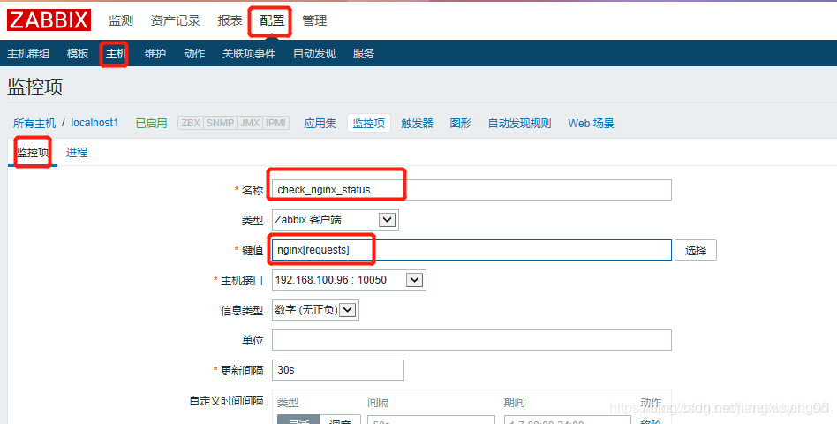Image resolution: width=837 pixels, height=424 pixels.
Task: Go to 动作 submenu
Action: tap(194, 53)
